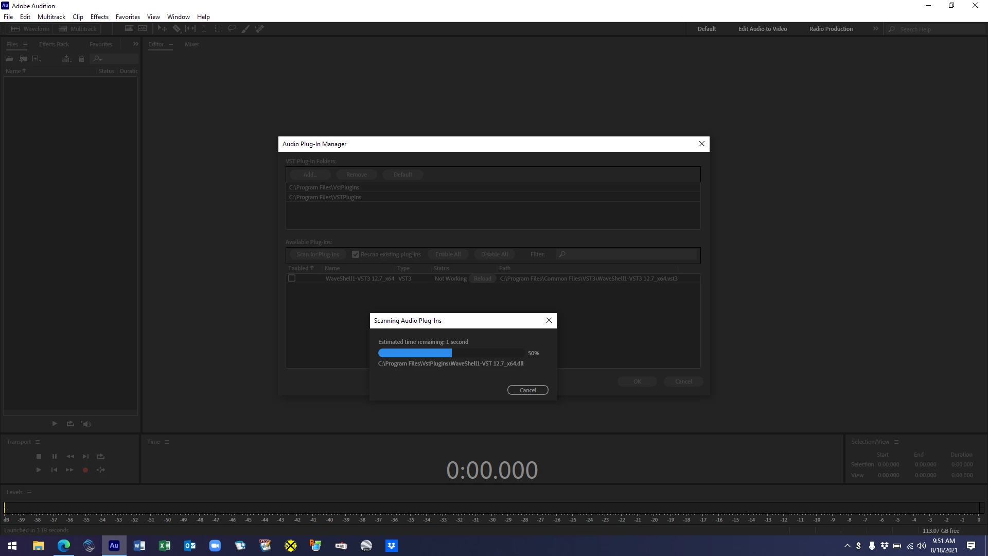This screenshot has width=988, height=556.
Task: Select the Marquee Selection tool
Action: [x=218, y=29]
